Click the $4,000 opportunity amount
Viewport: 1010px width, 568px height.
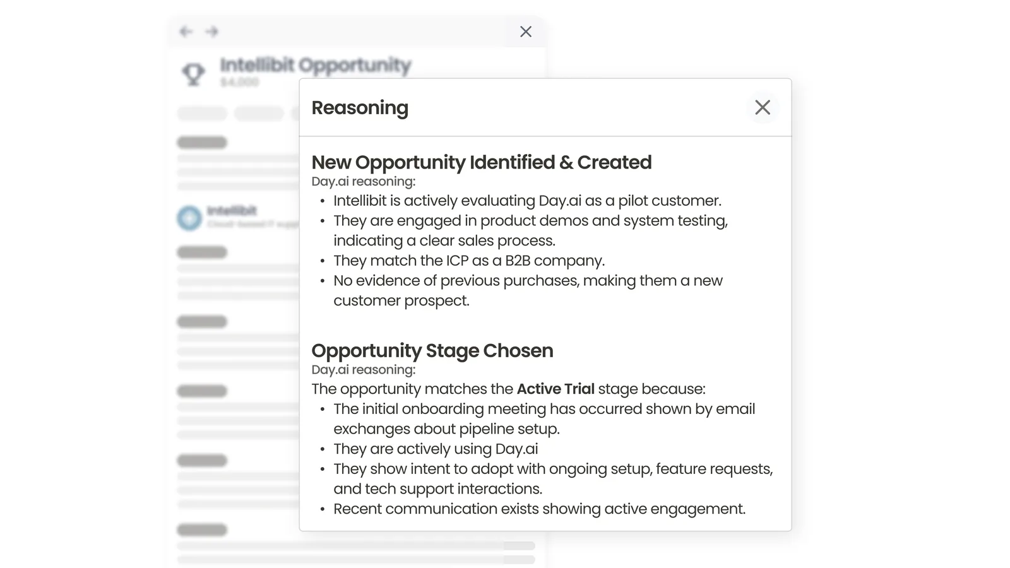point(239,83)
